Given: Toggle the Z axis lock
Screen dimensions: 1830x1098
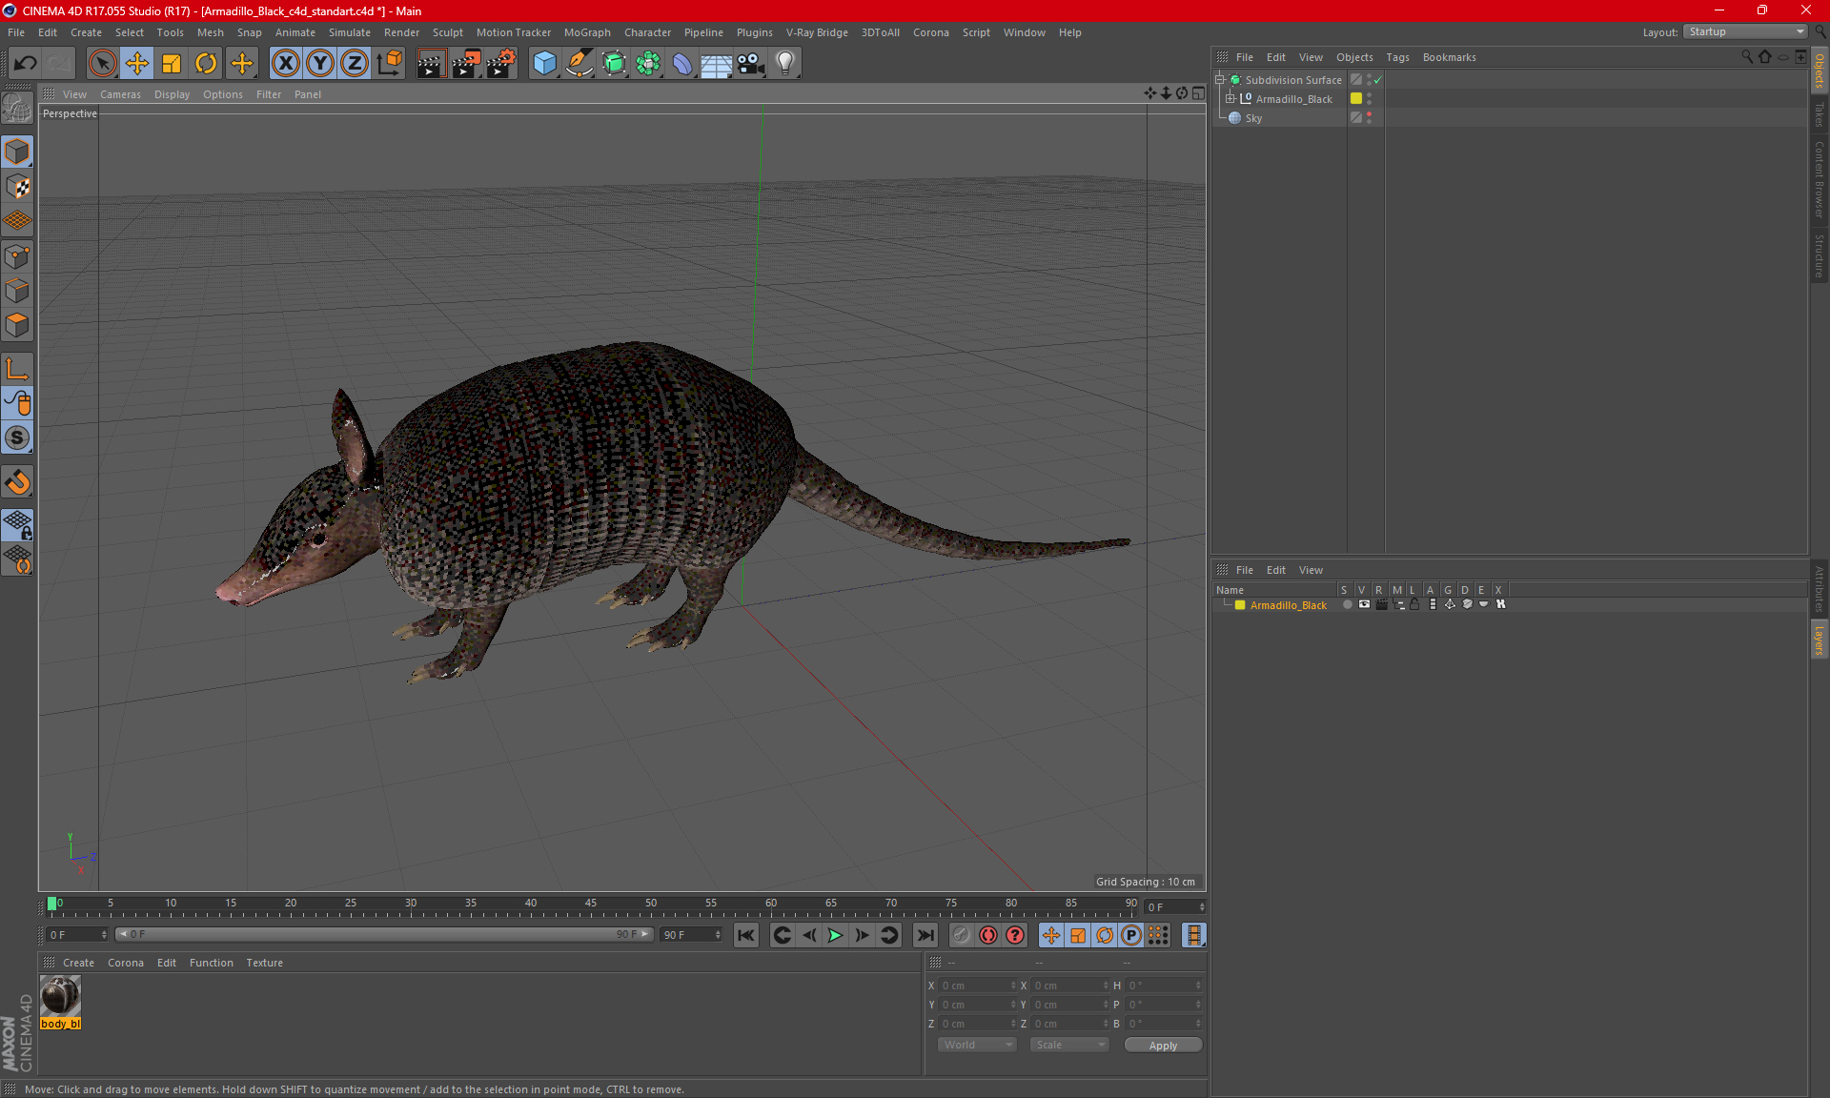Looking at the screenshot, I should pyautogui.click(x=355, y=64).
